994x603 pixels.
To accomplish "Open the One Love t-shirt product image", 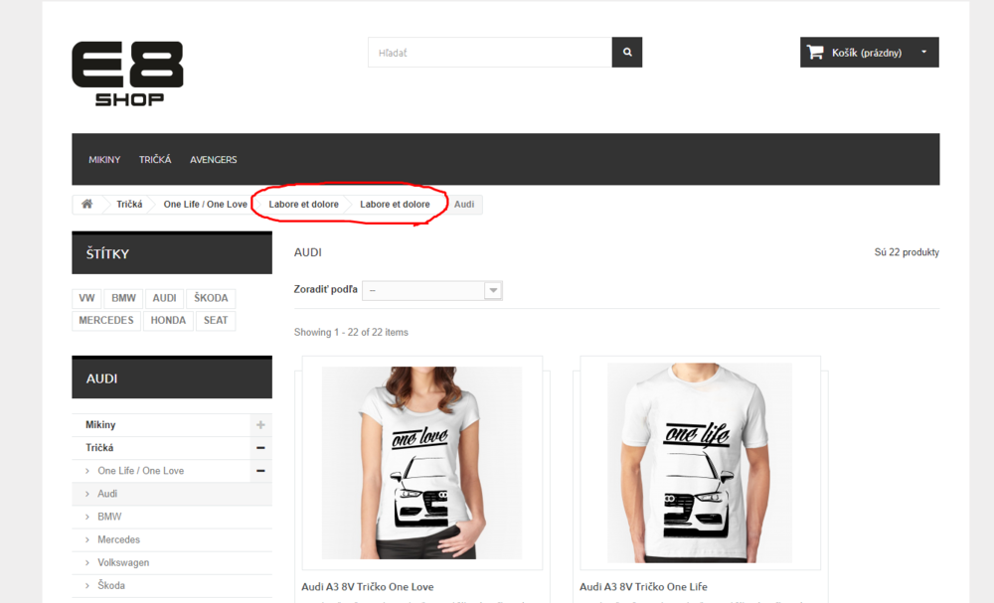I will pos(422,463).
